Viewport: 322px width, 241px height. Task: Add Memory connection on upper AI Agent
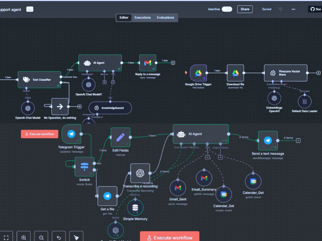105,82
